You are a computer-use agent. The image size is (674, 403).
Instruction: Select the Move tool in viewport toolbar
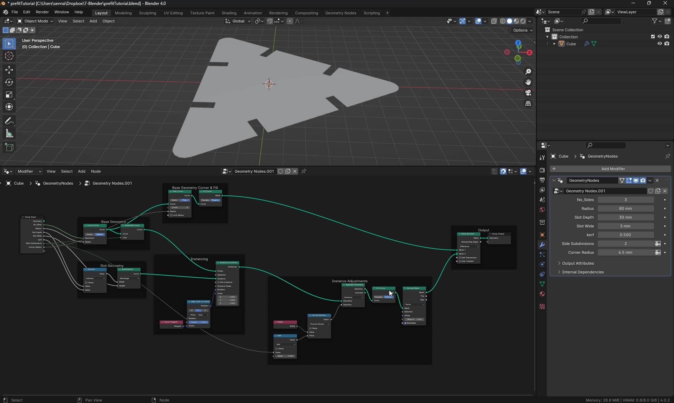[x=9, y=70]
